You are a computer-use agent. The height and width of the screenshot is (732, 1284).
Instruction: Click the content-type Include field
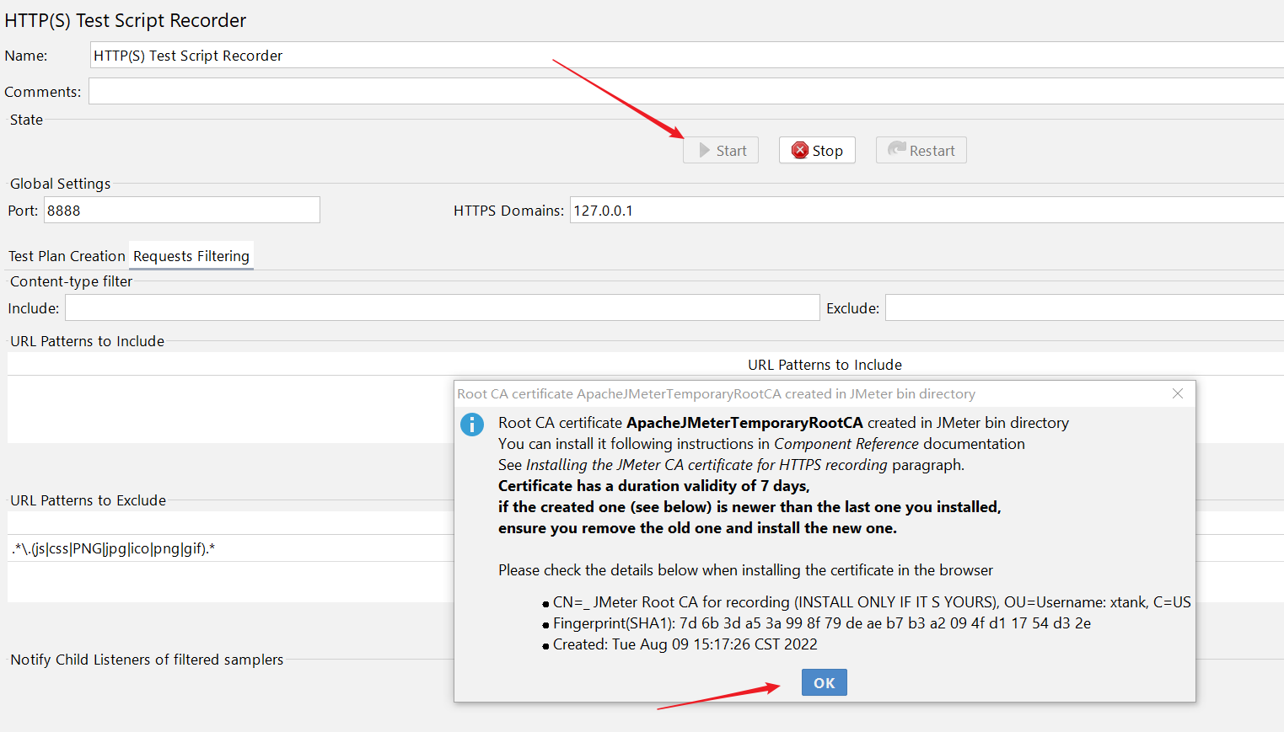click(442, 308)
